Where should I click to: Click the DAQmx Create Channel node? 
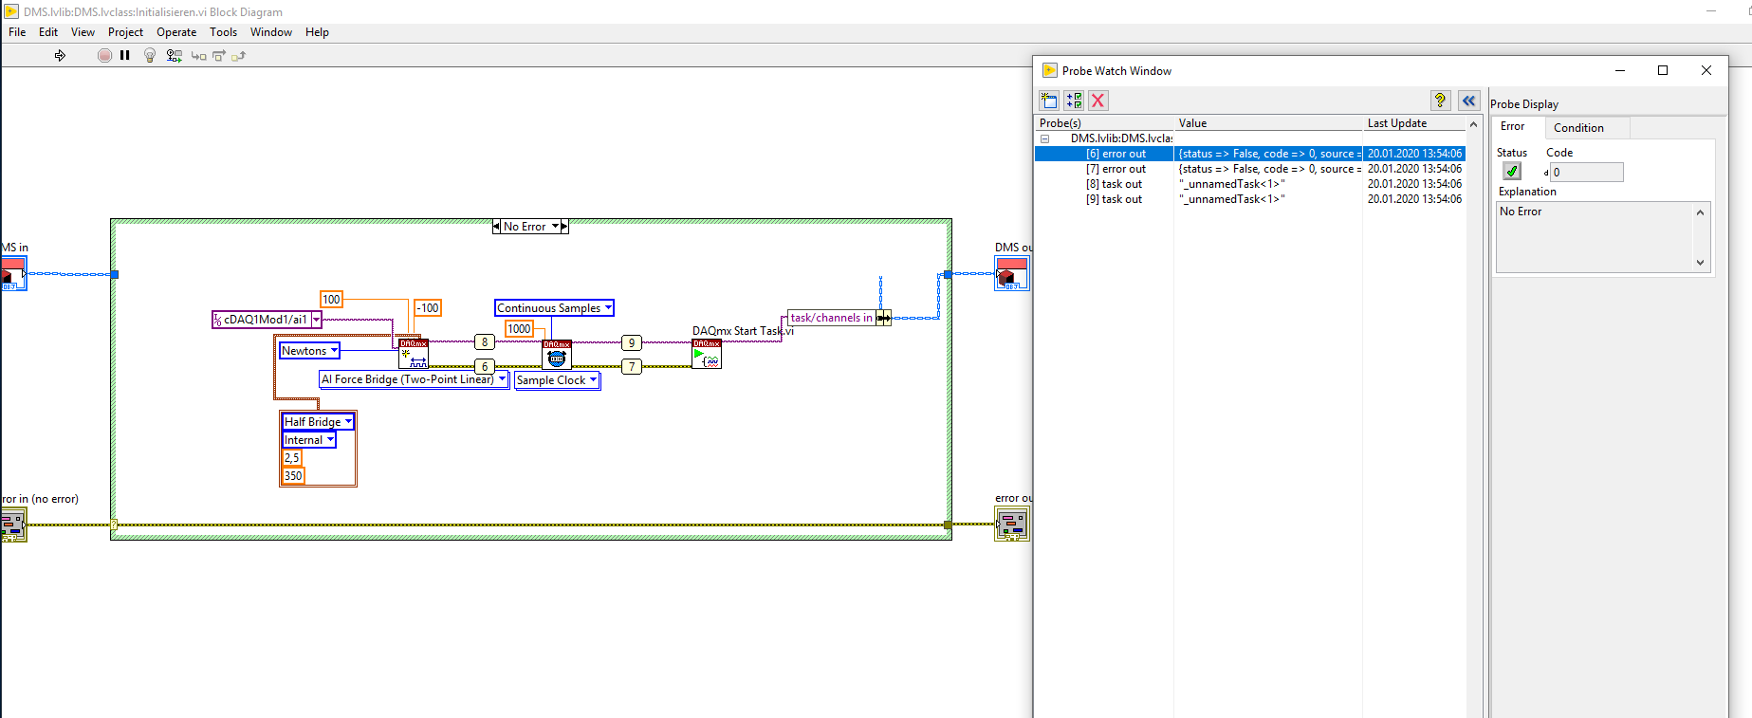[x=414, y=354]
